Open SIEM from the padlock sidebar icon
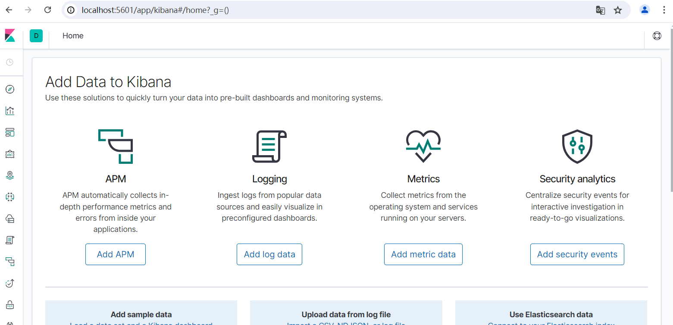The image size is (673, 325). (x=10, y=305)
